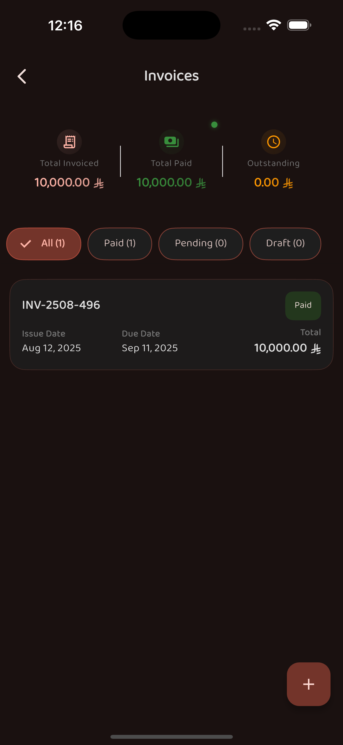Tap the Paid status badge
The width and height of the screenshot is (343, 745).
[x=303, y=305]
